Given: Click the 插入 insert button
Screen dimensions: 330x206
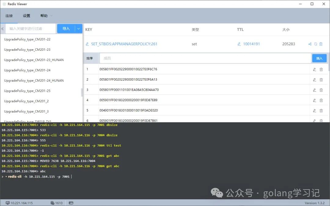Looking at the screenshot, I should pyautogui.click(x=319, y=58).
